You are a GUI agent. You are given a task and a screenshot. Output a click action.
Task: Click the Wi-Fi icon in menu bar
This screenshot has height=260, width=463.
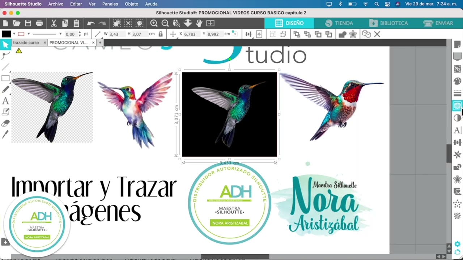point(365,4)
